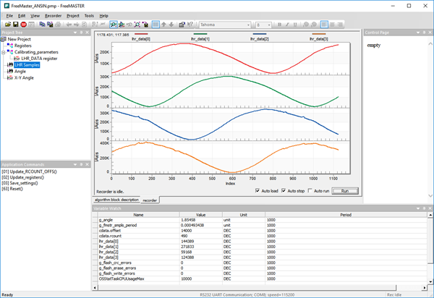The image size is (434, 298).
Task: Stop communication with the red STOP icon
Action: click(x=24, y=25)
